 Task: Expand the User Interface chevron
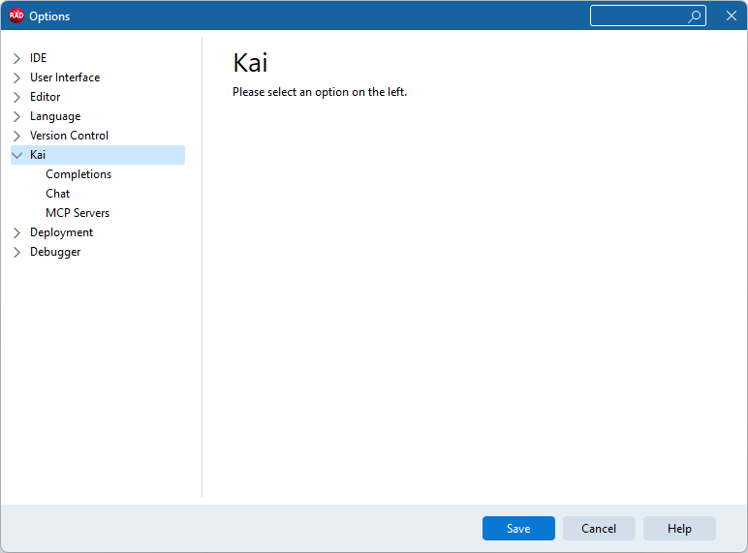pos(16,77)
